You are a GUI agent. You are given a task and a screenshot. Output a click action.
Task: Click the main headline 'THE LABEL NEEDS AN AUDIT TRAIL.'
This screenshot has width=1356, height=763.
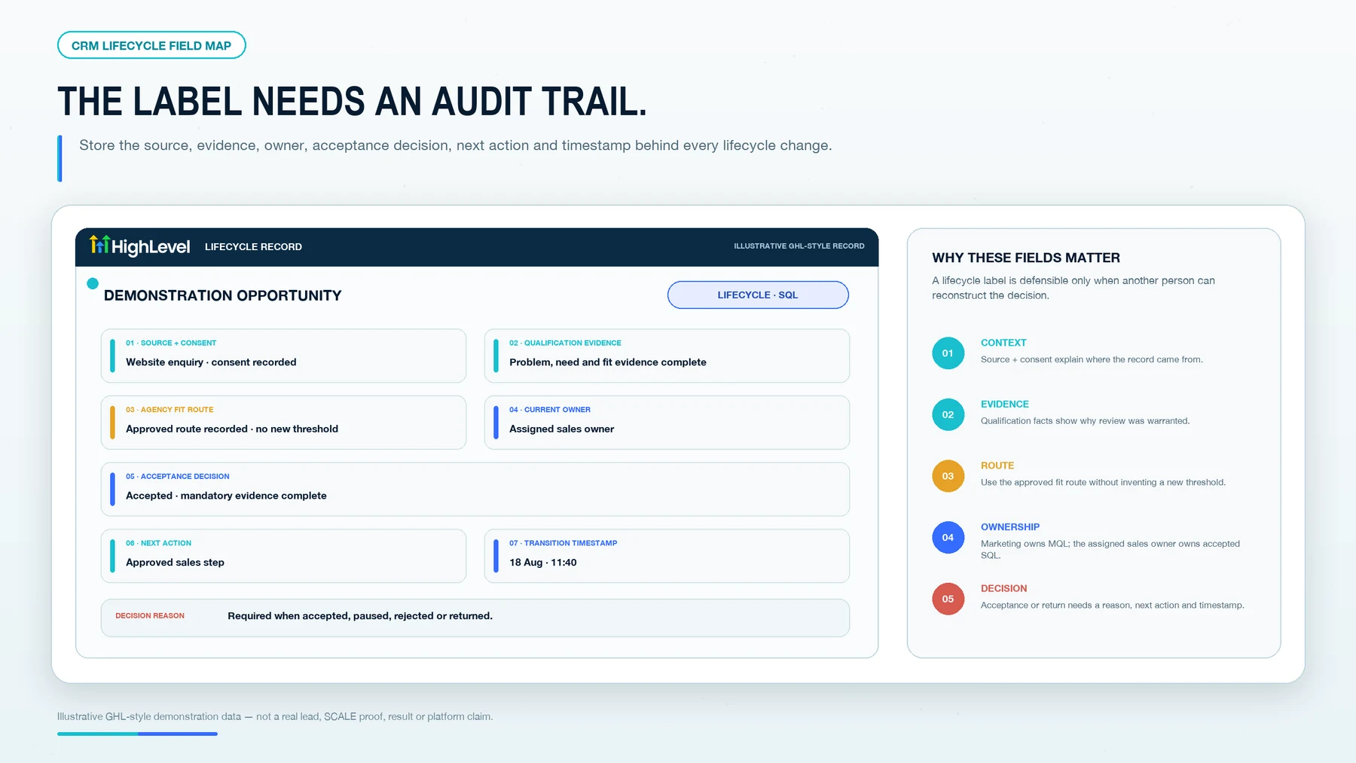pos(352,102)
